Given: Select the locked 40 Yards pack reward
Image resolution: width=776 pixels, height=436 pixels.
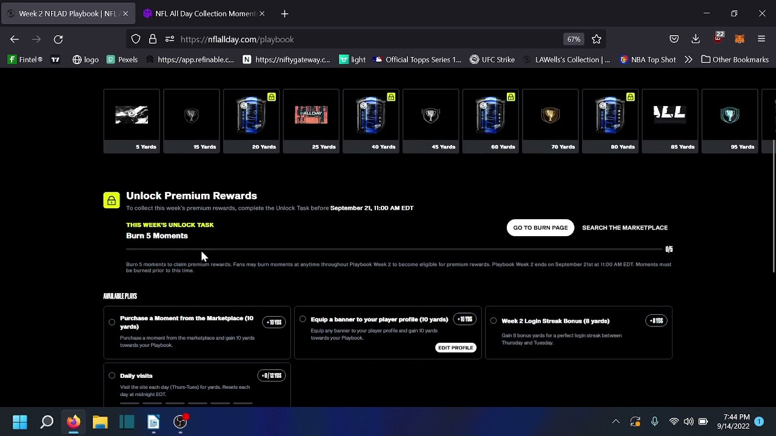Looking at the screenshot, I should 371,121.
